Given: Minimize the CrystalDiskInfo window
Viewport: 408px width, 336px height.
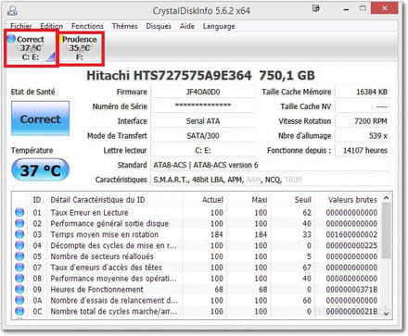Looking at the screenshot, I should 346,9.
